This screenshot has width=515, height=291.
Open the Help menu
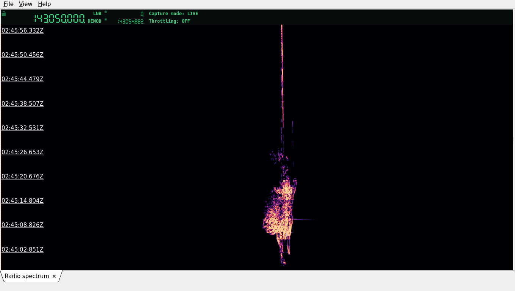44,4
